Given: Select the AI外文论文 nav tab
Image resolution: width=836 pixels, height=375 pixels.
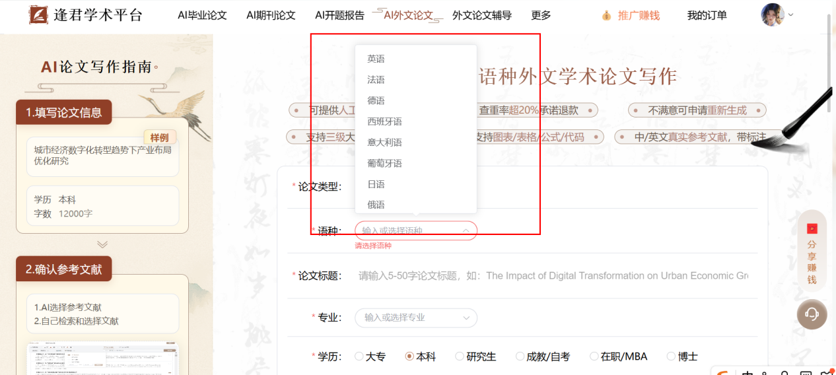Looking at the screenshot, I should pyautogui.click(x=408, y=15).
